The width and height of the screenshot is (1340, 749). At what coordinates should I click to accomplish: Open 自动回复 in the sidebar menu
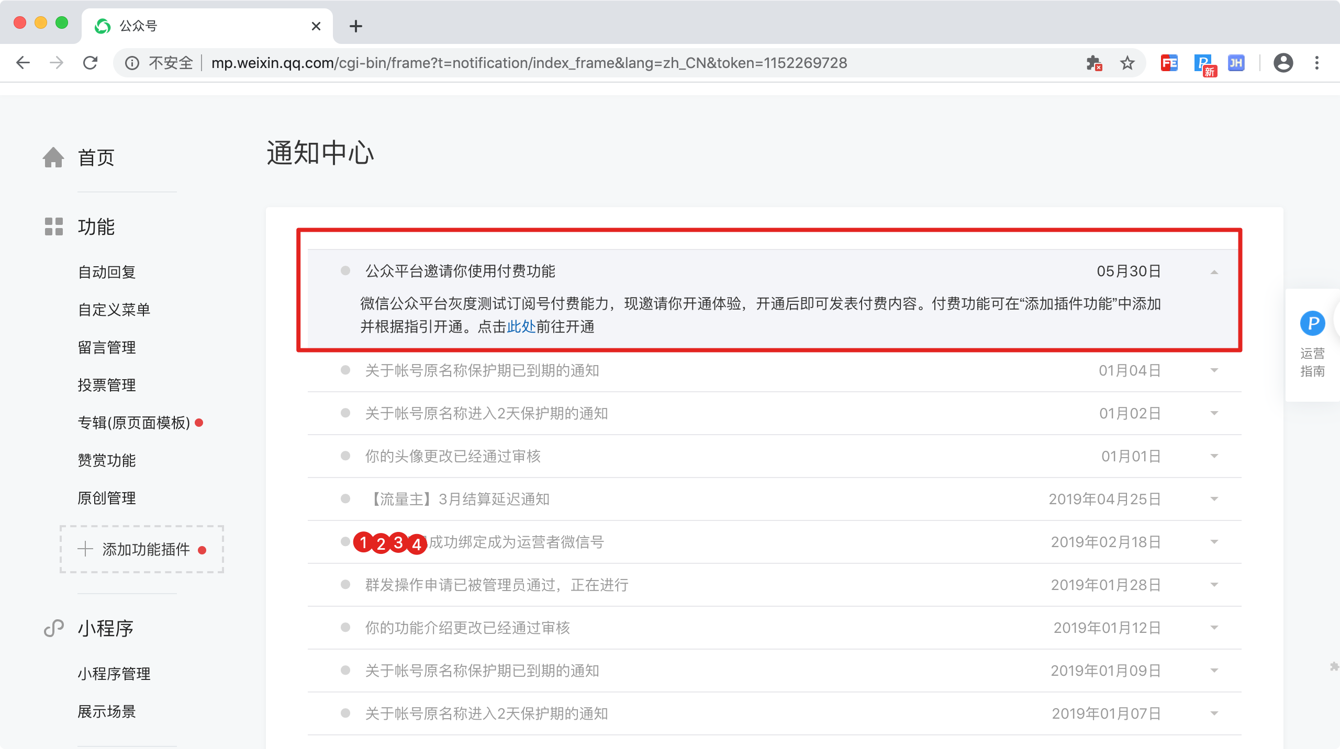[x=107, y=272]
